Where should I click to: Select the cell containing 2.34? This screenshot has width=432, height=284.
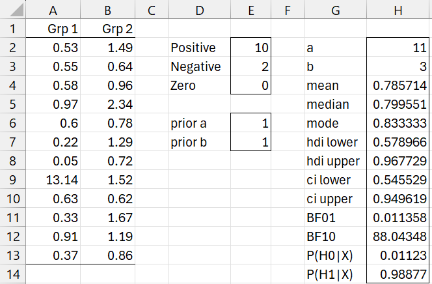(x=108, y=104)
